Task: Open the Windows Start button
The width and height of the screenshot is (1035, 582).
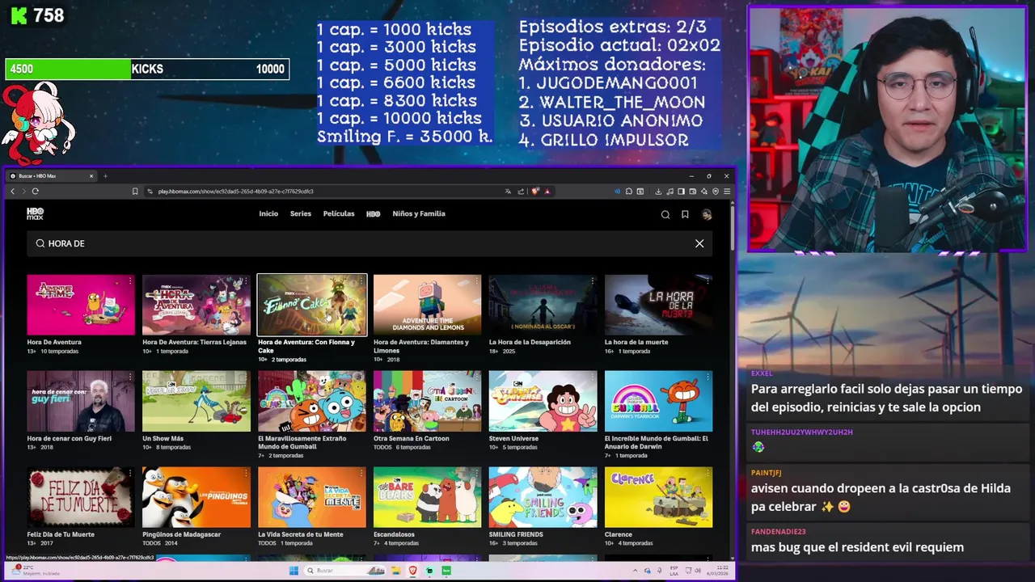Action: pyautogui.click(x=294, y=571)
